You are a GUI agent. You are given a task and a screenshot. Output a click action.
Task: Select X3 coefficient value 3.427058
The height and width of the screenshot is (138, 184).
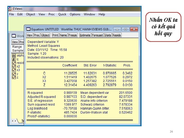pos(71,81)
